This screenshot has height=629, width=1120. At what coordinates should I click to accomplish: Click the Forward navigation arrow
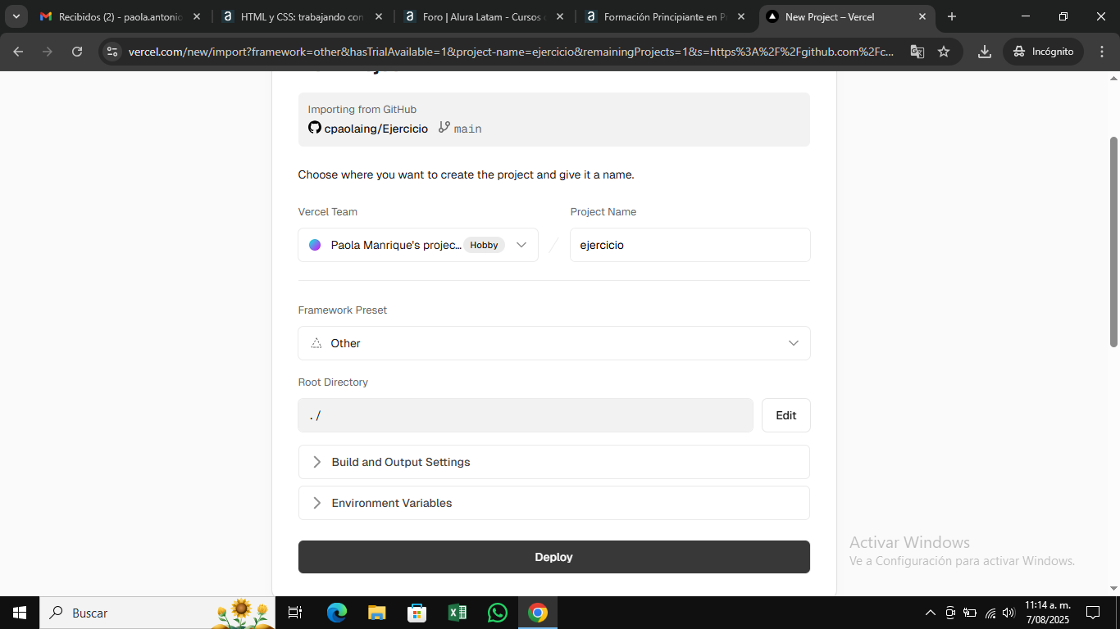[x=48, y=52]
